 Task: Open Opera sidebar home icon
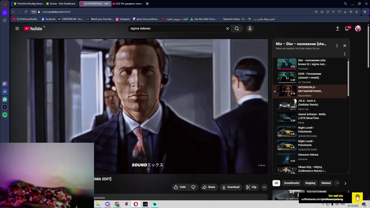click(5, 12)
